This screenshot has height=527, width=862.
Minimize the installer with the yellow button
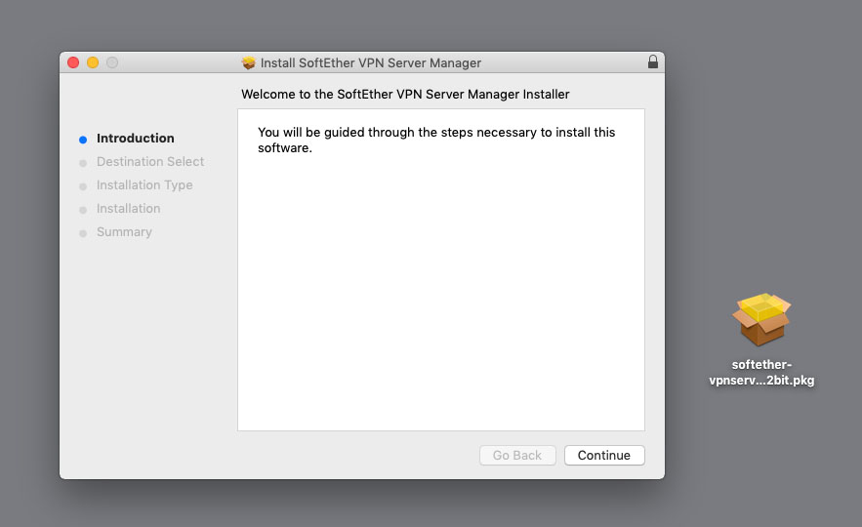tap(93, 62)
